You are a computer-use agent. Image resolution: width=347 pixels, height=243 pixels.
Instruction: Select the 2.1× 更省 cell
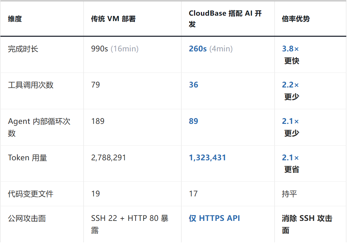click(x=290, y=163)
